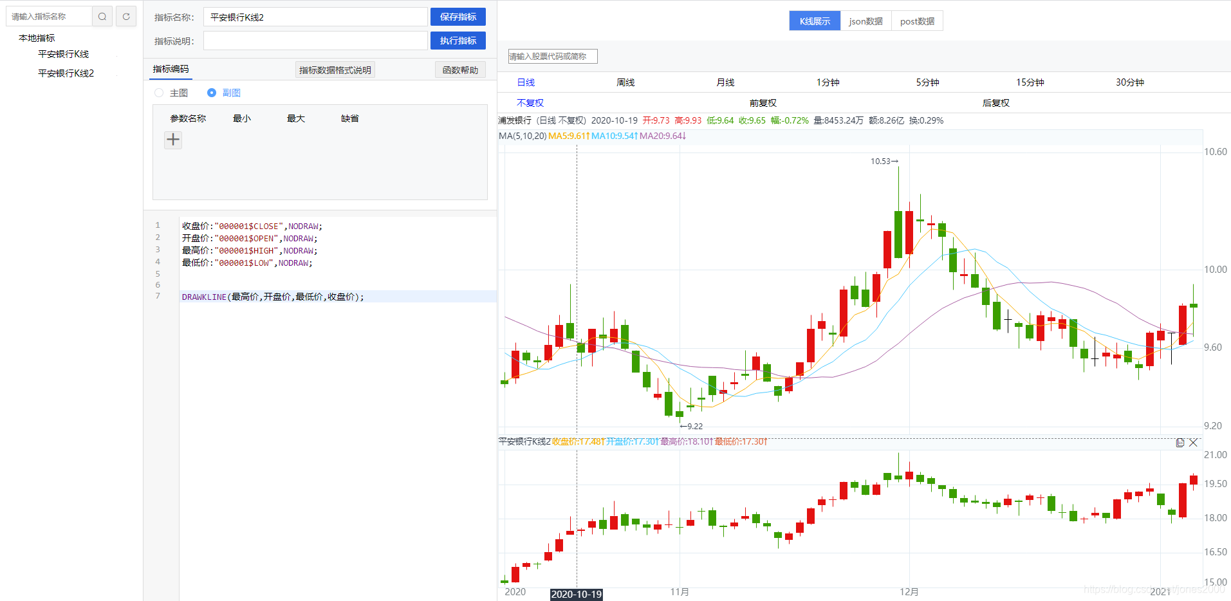Select the 副图 radio button
1231x601 pixels.
pos(212,93)
